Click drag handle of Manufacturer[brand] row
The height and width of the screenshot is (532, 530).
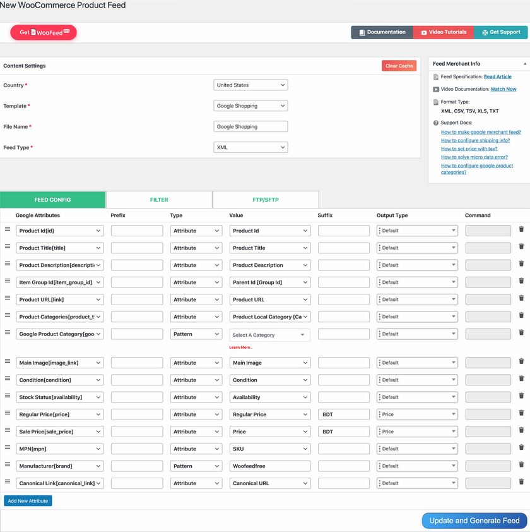[x=8, y=464]
